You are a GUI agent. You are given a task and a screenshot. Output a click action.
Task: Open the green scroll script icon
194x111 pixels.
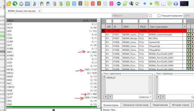[x=125, y=4]
